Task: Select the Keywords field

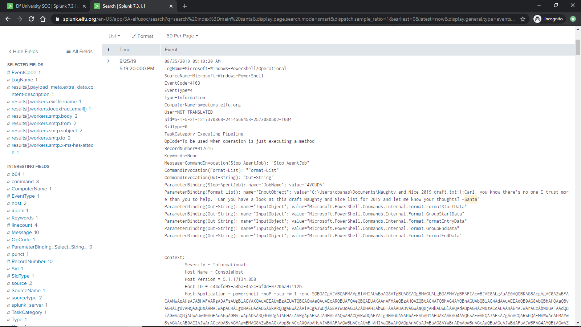Action: 23,218
